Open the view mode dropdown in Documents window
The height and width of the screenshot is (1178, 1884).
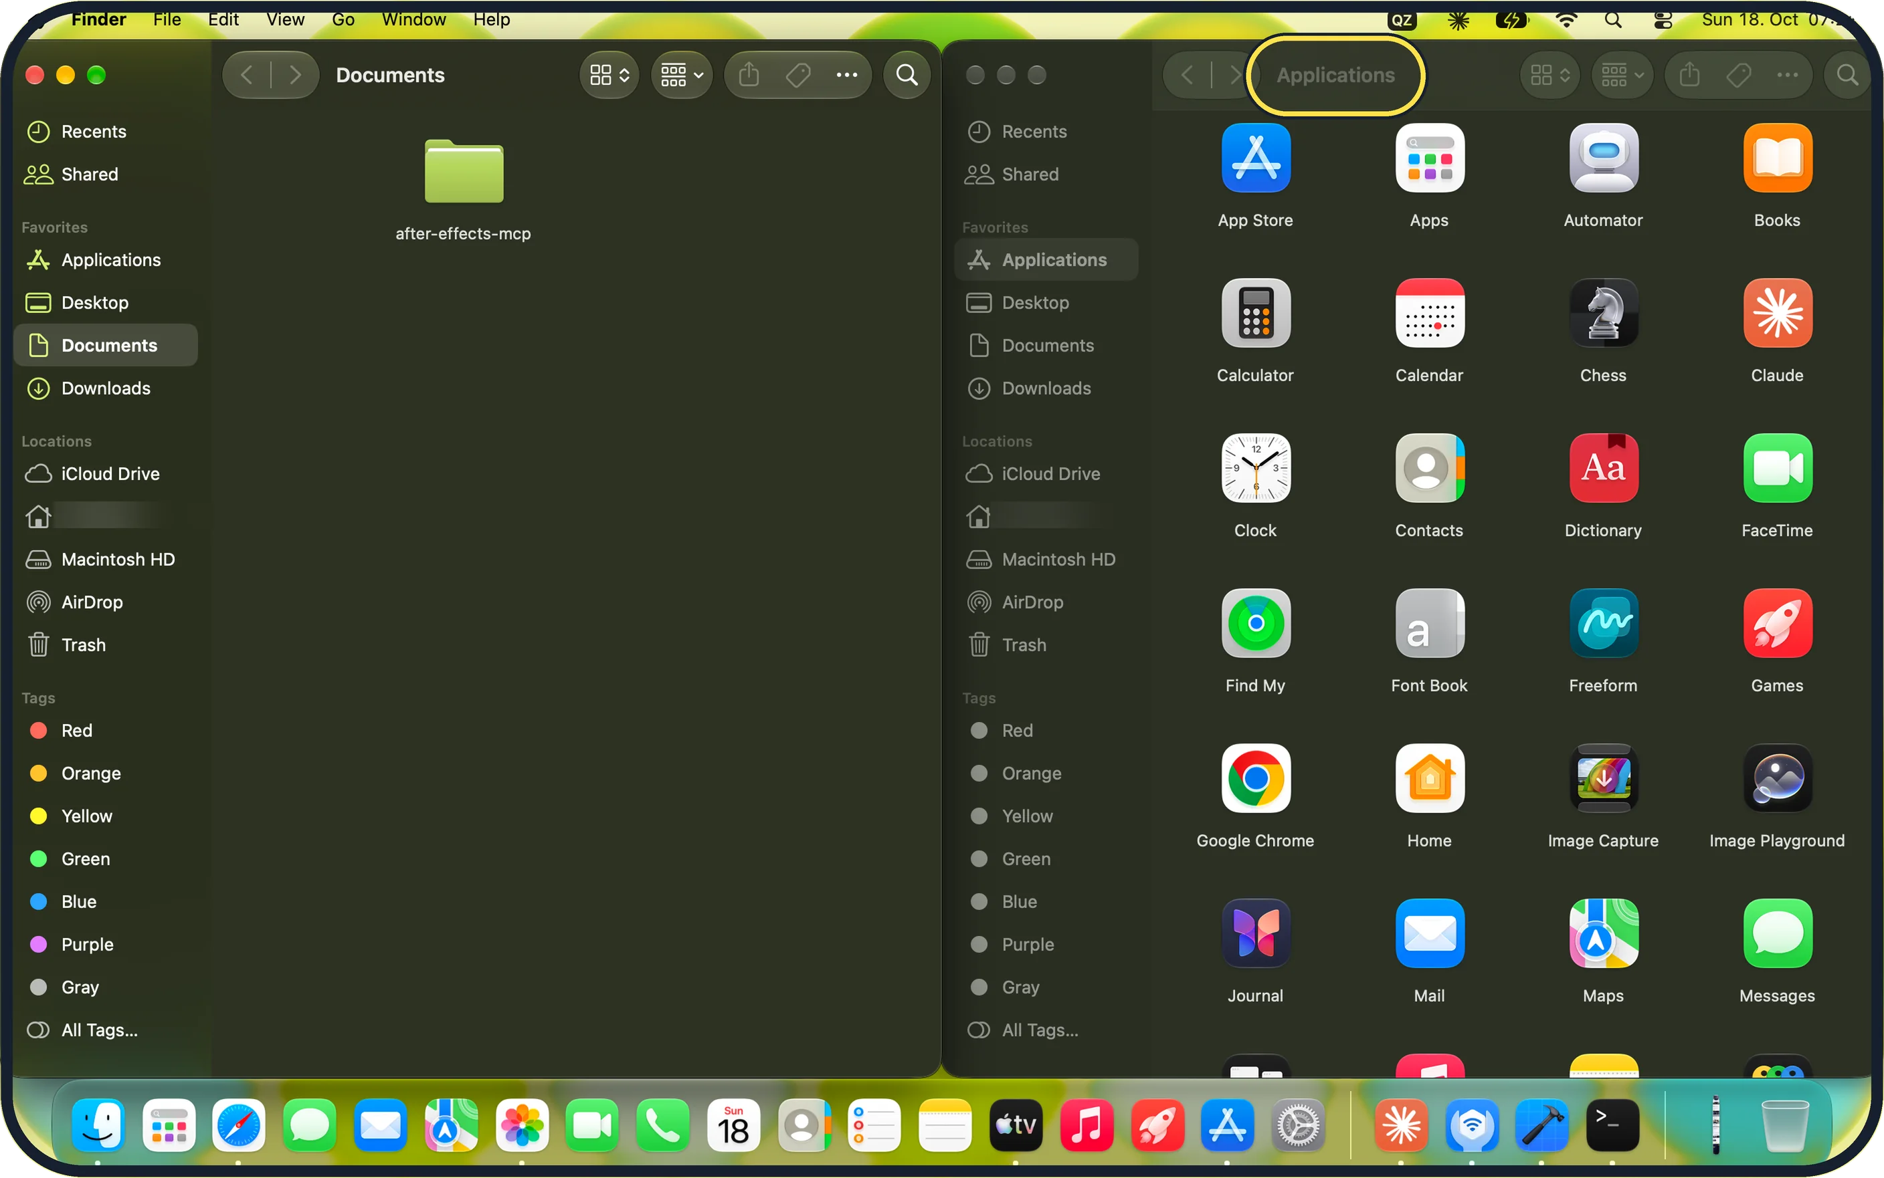[x=609, y=75]
